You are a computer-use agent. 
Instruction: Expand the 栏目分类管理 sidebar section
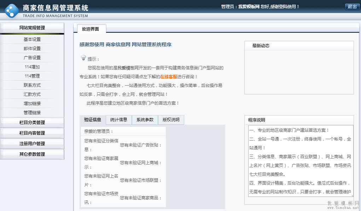click(x=32, y=123)
